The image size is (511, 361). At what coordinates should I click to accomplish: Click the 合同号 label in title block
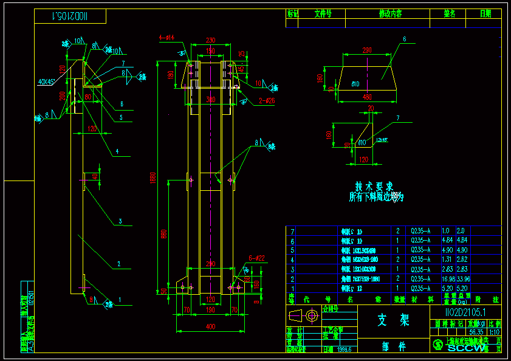[x=331, y=308]
